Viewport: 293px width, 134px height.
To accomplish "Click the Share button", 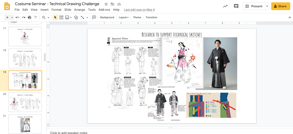I will pos(280,6).
